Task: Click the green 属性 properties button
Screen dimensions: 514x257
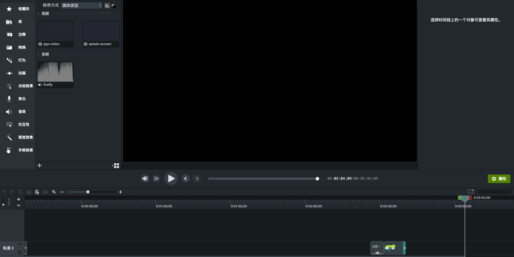Action: pyautogui.click(x=499, y=179)
